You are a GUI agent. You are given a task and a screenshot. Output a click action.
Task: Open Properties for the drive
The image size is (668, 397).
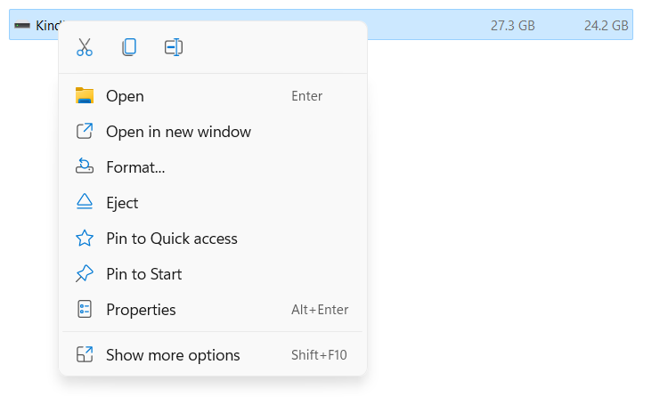coord(141,310)
